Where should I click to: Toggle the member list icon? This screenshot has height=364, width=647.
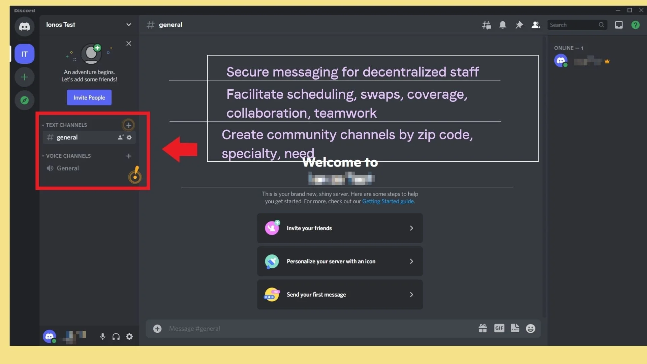point(535,25)
